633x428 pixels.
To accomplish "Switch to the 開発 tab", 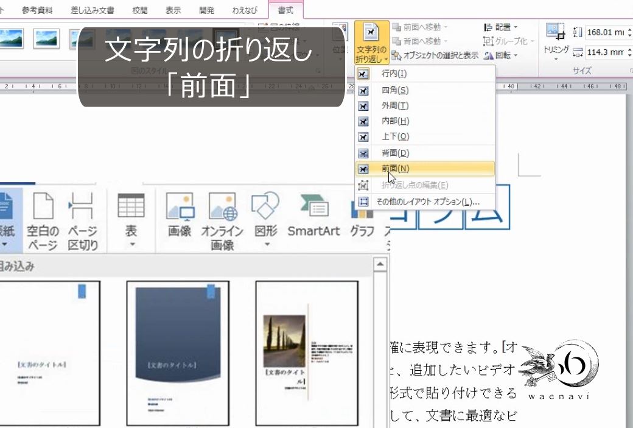I will pos(207,10).
